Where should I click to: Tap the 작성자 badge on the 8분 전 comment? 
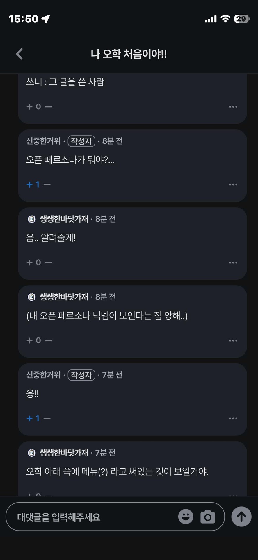[x=81, y=141]
